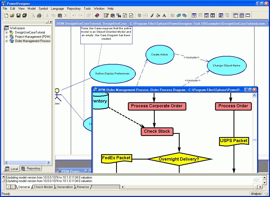Click the Delete X toolbar icon

(x=66, y=16)
